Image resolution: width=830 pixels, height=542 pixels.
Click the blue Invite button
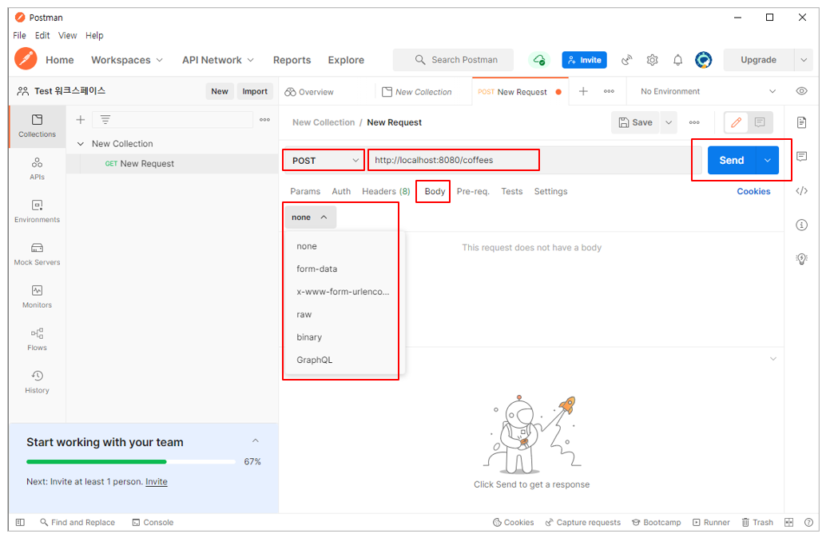(x=585, y=60)
